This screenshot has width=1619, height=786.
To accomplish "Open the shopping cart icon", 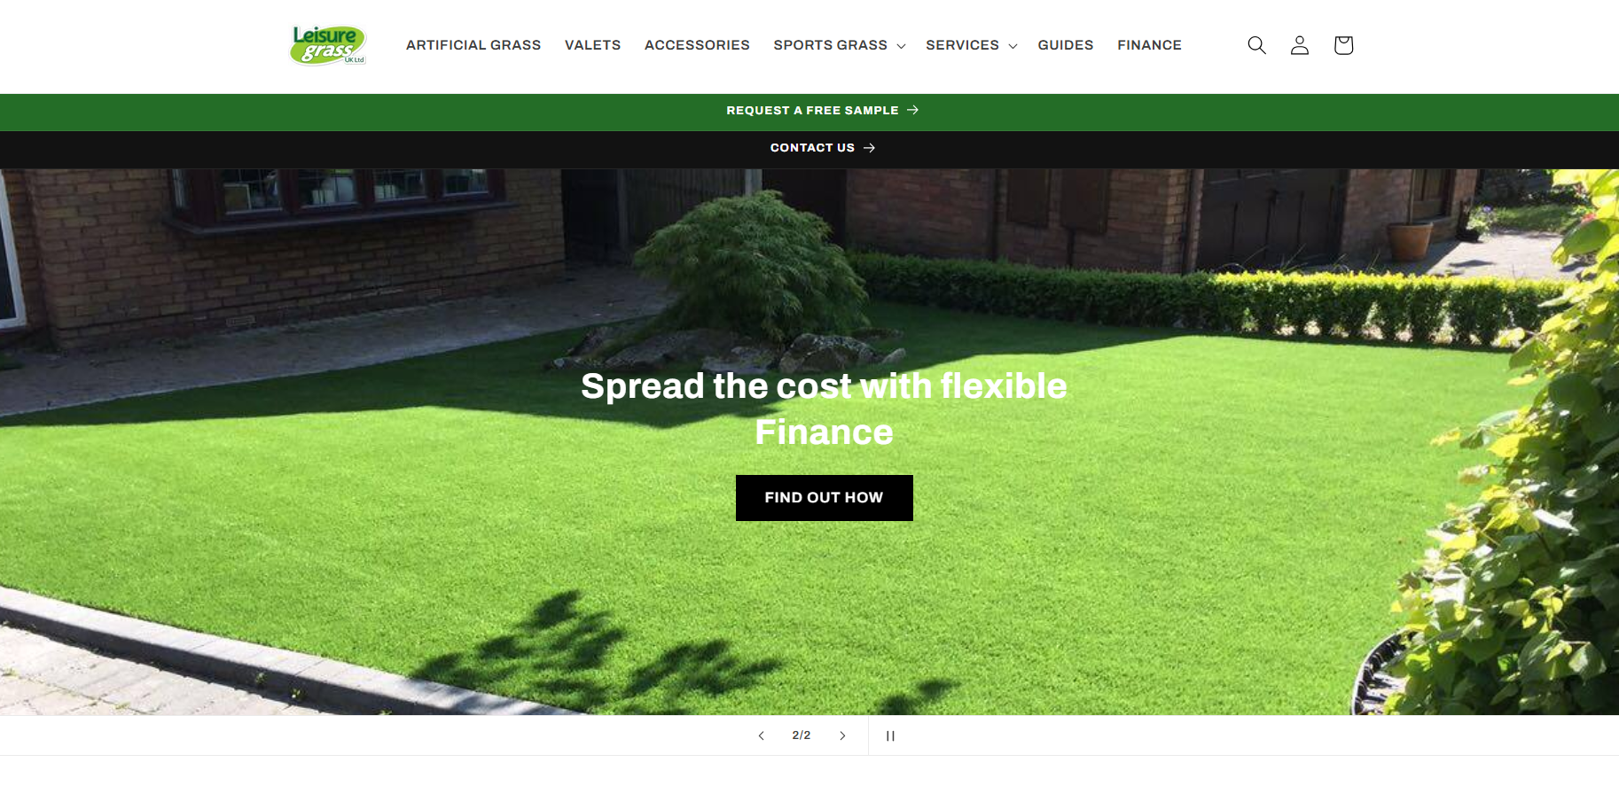I will pyautogui.click(x=1343, y=45).
